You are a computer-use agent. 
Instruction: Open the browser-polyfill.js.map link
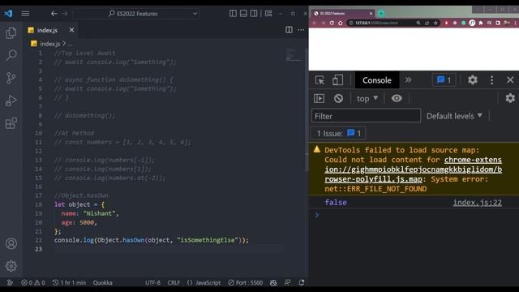coord(413,170)
